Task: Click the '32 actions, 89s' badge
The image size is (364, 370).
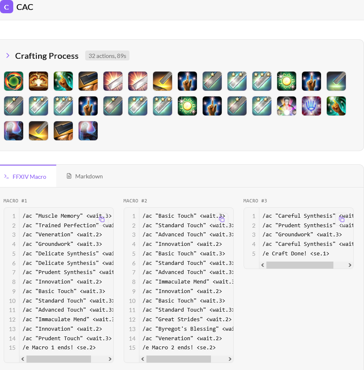Action: (x=107, y=56)
